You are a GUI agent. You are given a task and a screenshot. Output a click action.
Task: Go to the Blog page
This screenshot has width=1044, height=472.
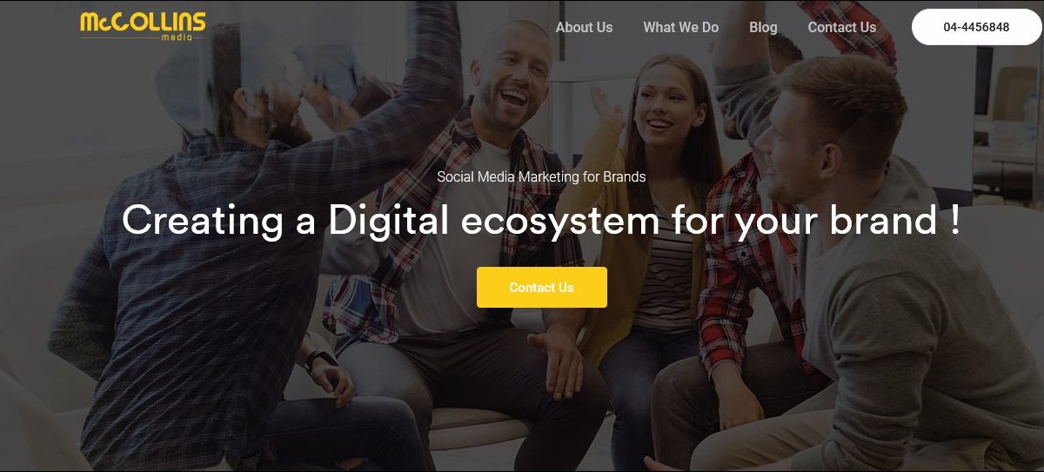pyautogui.click(x=763, y=27)
